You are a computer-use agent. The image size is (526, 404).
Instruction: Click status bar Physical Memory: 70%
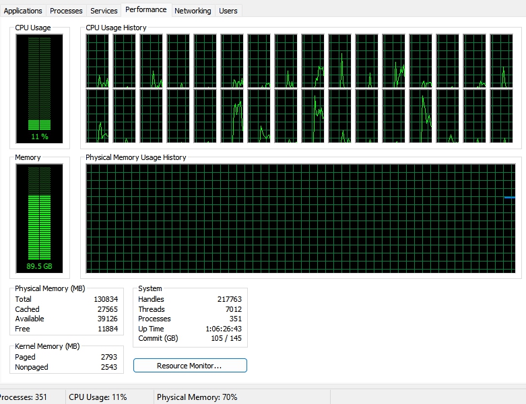[x=197, y=397]
